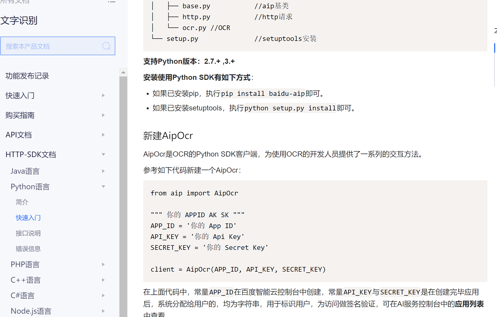The width and height of the screenshot is (497, 317).
Task: Click 'python setup.py install' inline code
Action: 290,108
